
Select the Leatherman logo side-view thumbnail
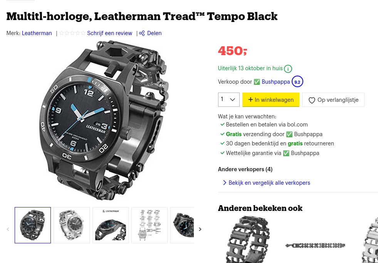[111, 225]
